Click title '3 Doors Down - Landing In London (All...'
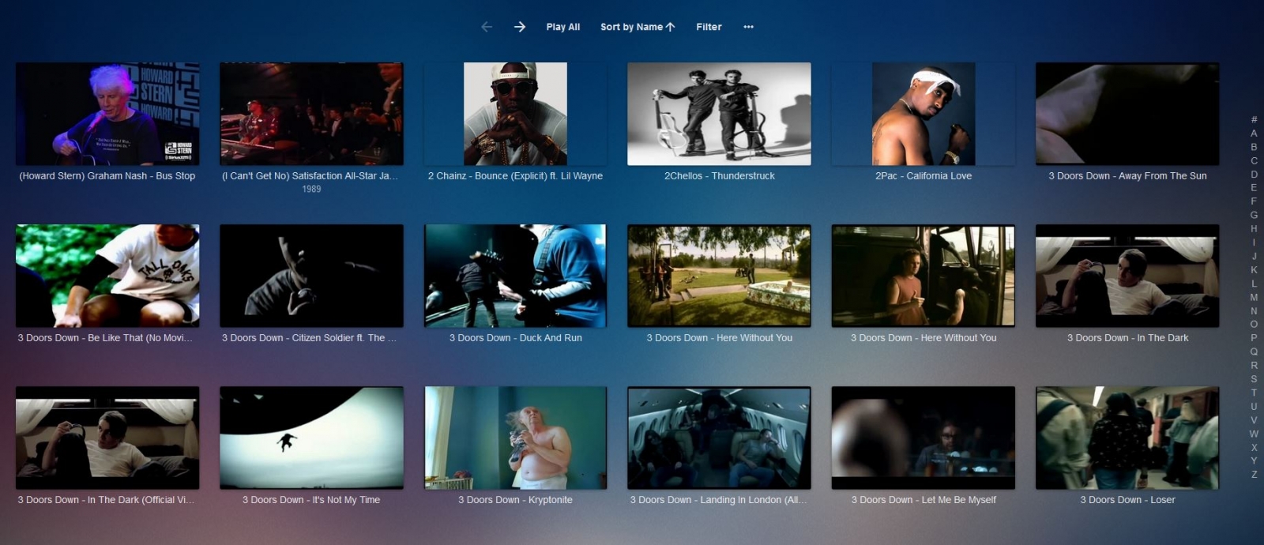 [x=718, y=500]
